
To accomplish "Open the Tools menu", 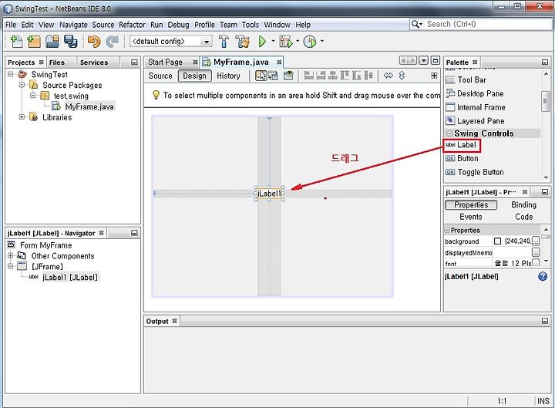I will pos(251,25).
